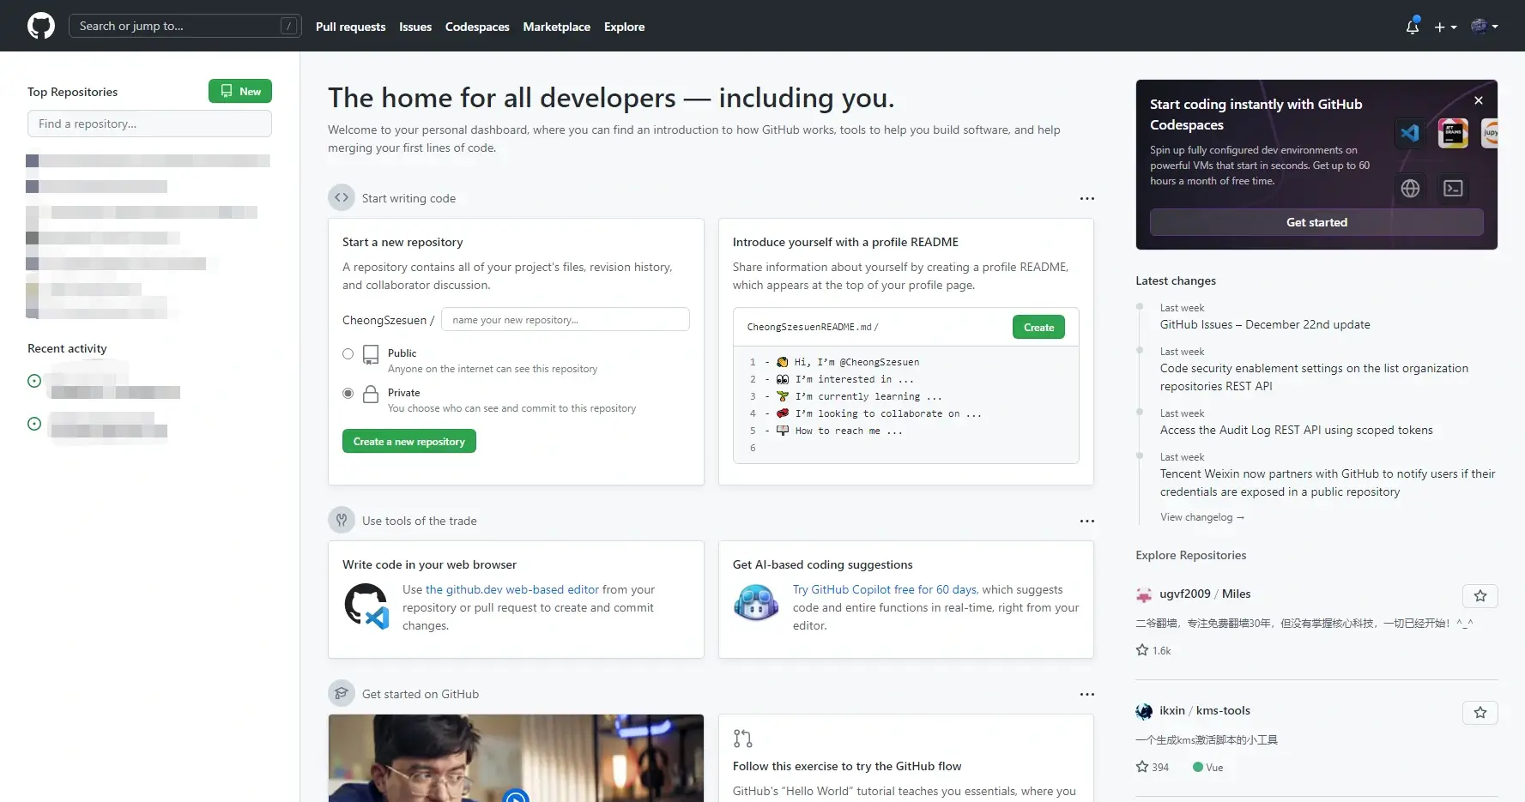Click the Use tools of the trade icon
The height and width of the screenshot is (802, 1525).
(x=342, y=520)
